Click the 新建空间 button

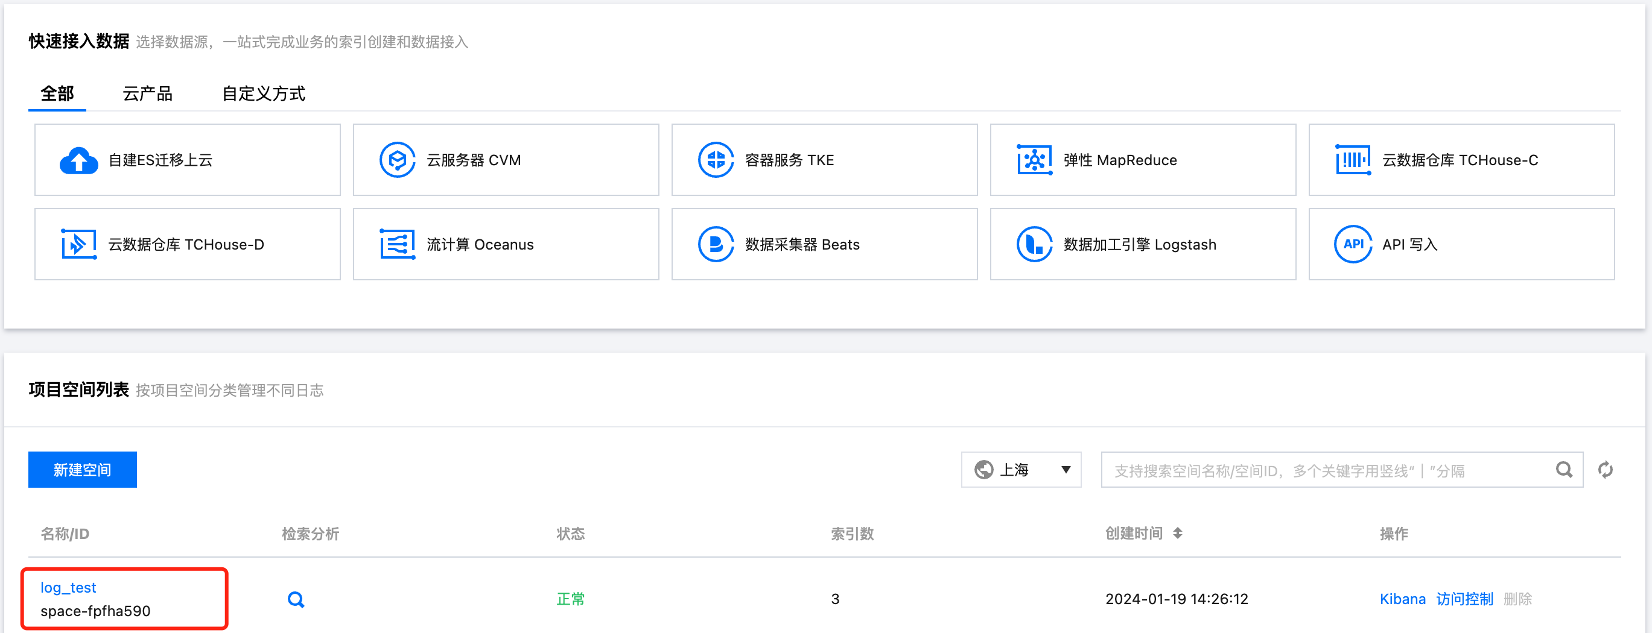point(82,470)
